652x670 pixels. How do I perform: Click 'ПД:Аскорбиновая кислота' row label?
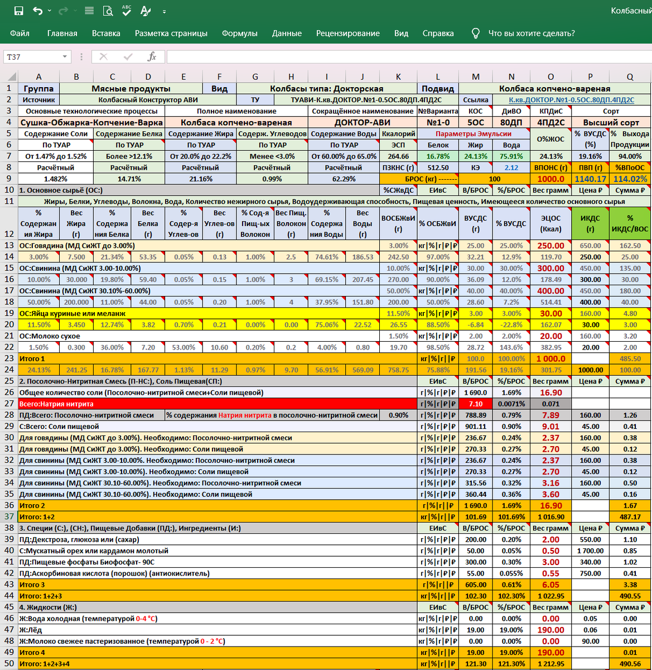point(218,573)
